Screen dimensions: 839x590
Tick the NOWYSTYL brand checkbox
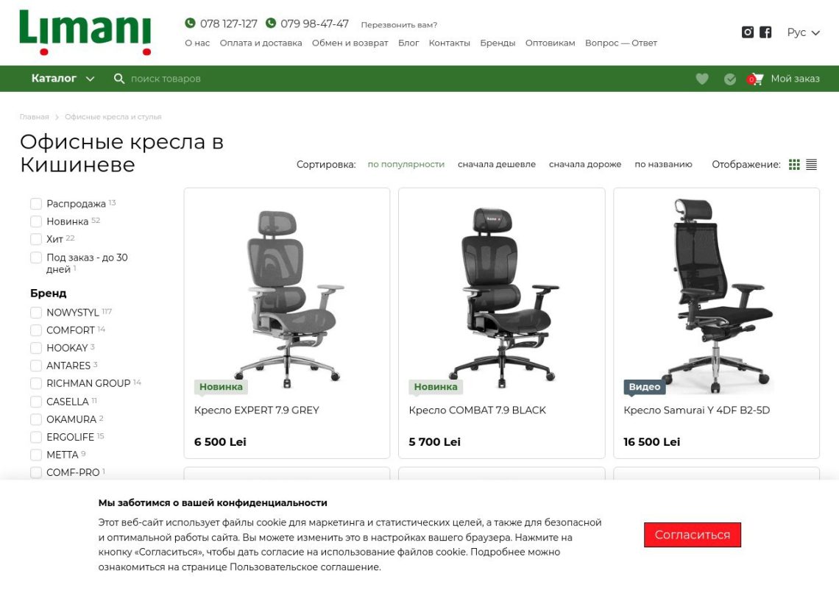pos(36,313)
